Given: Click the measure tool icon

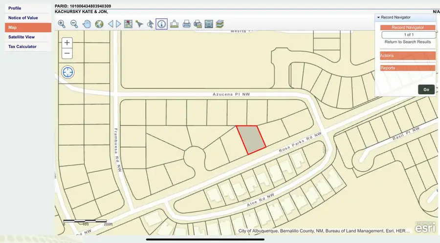Looking at the screenshot, I should [x=174, y=24].
